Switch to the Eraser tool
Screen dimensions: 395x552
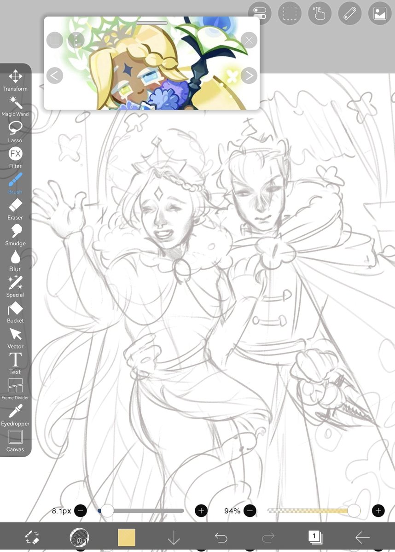[15, 209]
